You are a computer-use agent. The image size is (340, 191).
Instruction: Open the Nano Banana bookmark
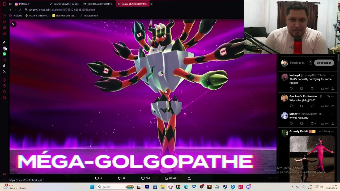point(64,16)
